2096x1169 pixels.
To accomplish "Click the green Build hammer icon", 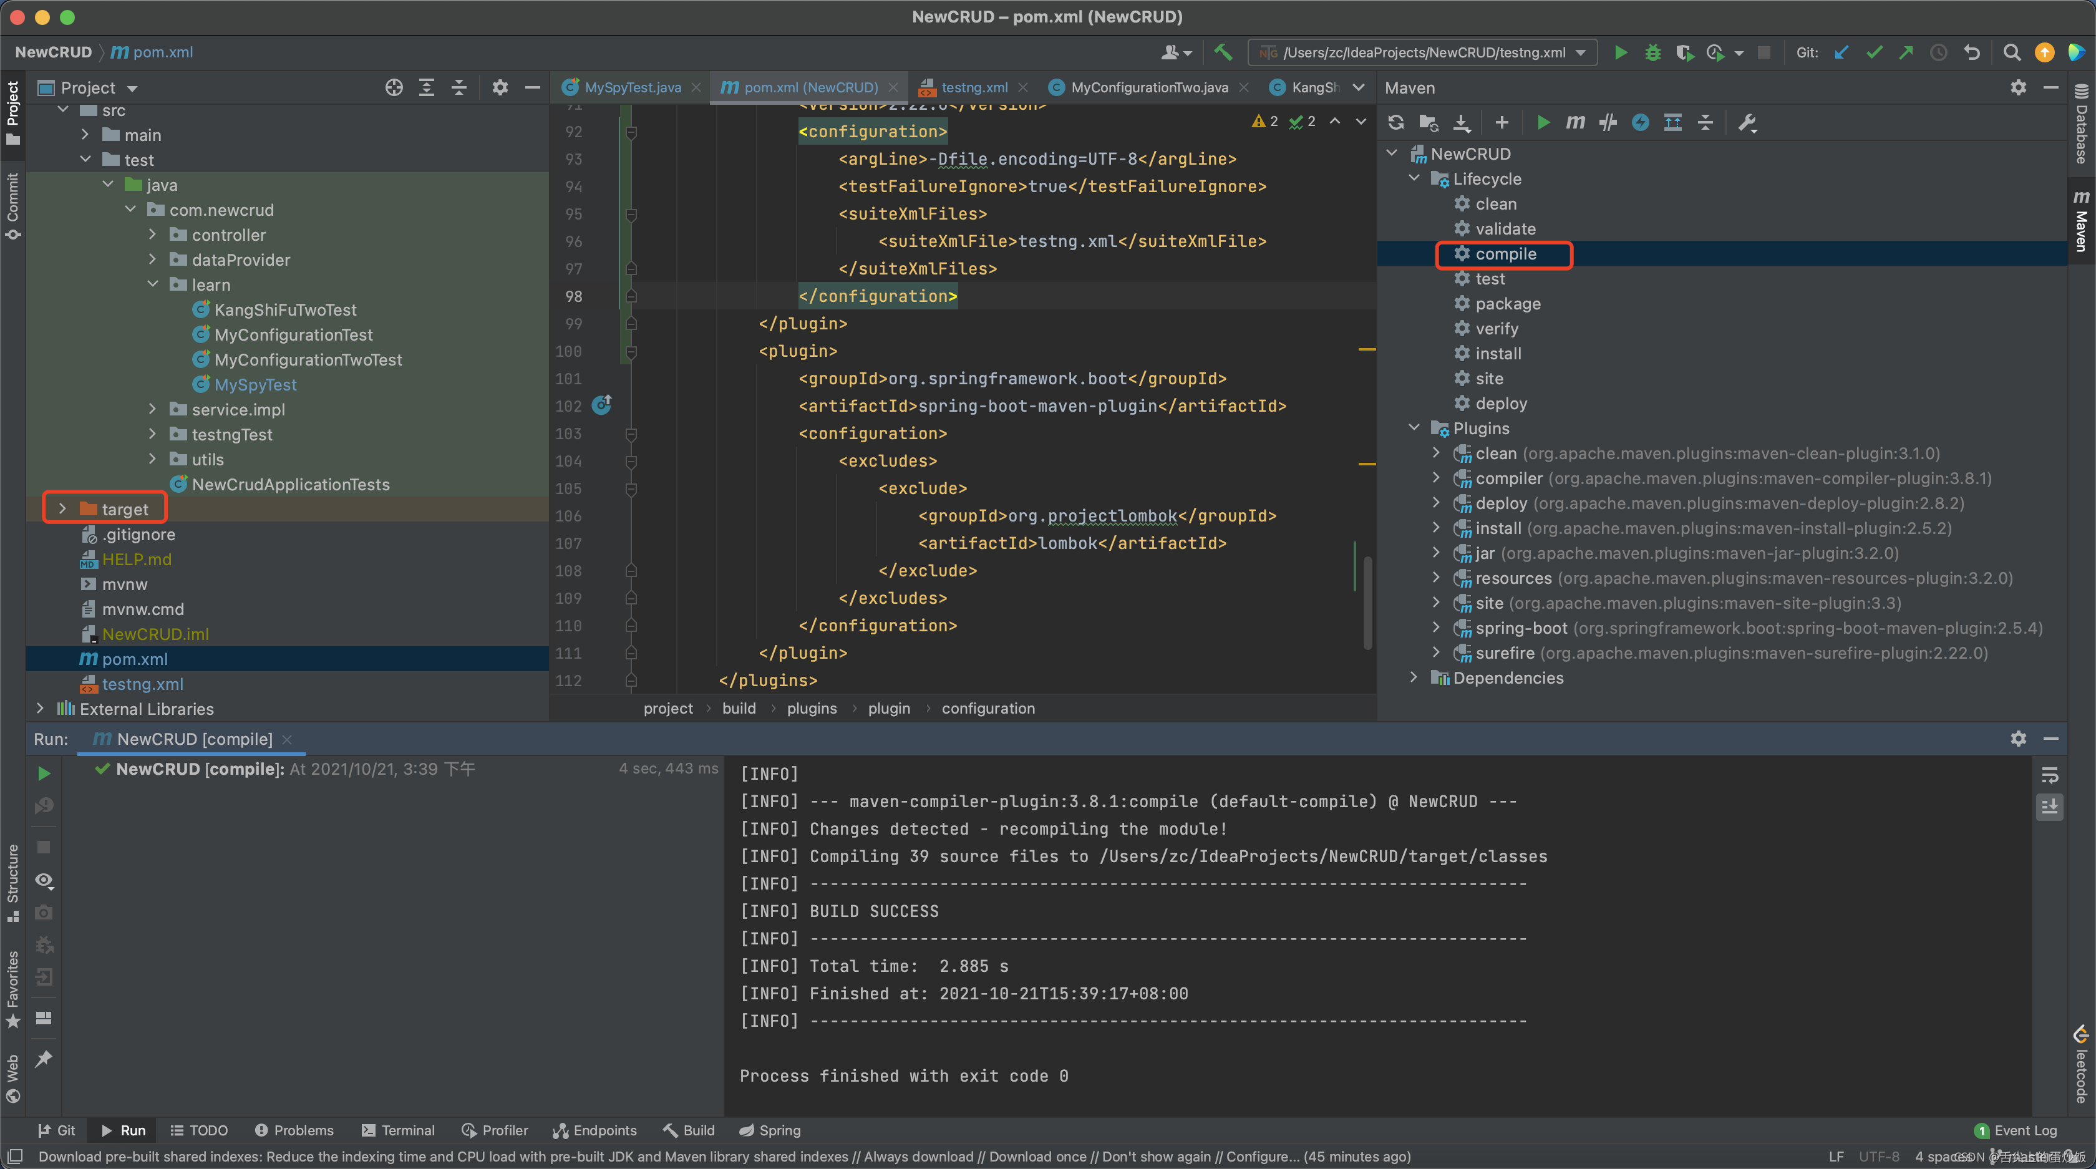I will click(1223, 52).
